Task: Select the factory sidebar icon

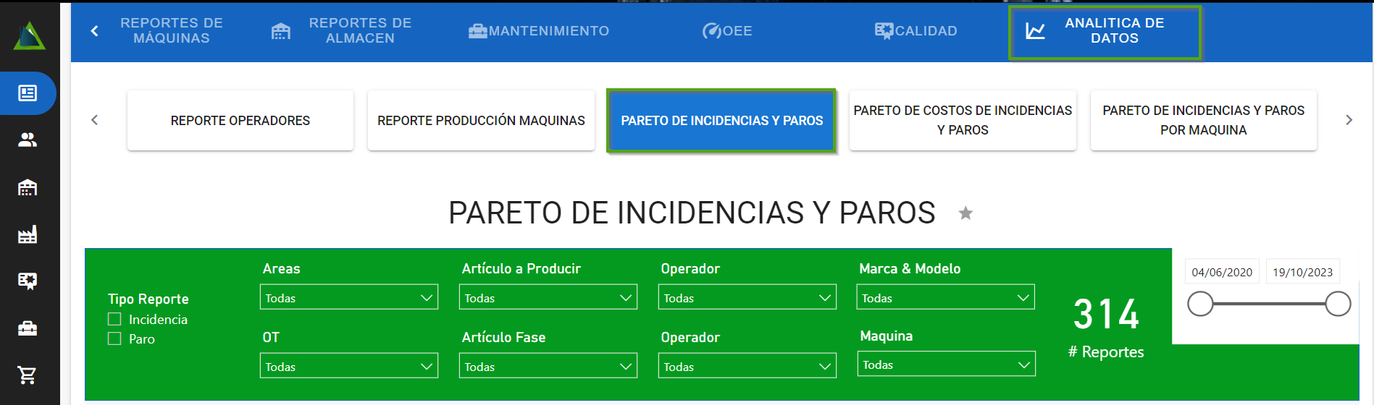Action: click(28, 234)
